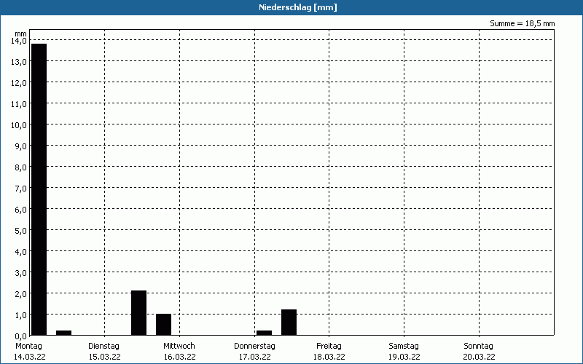This screenshot has width=583, height=364.
Task: Click the '3,0' y-axis value
Action: [x=20, y=273]
